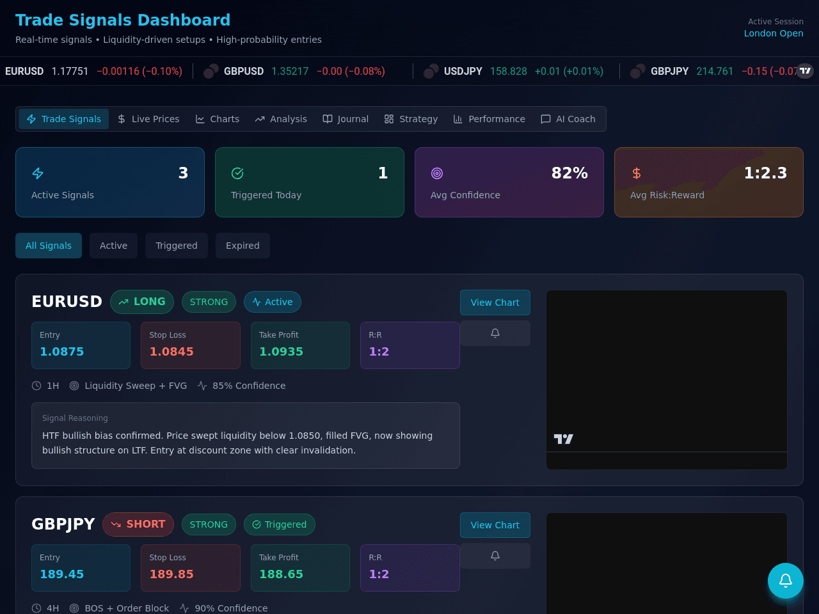Open the Trade Signals tab
The width and height of the screenshot is (819, 614).
63,119
